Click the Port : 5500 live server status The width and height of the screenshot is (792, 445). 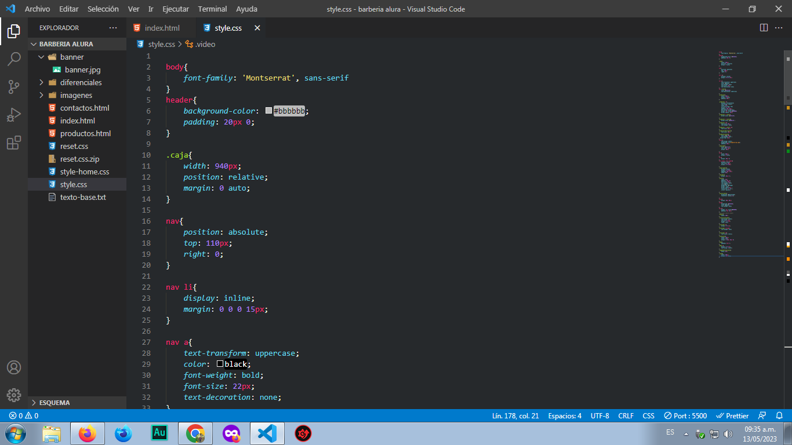point(685,415)
